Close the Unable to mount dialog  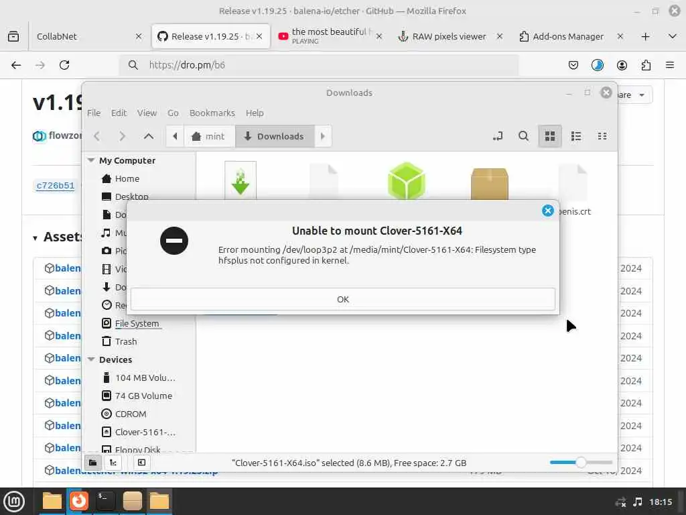pos(547,211)
